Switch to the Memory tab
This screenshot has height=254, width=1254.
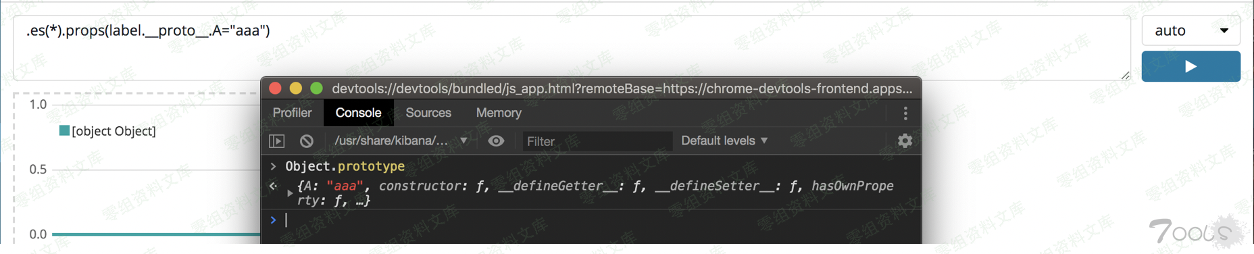tap(499, 113)
